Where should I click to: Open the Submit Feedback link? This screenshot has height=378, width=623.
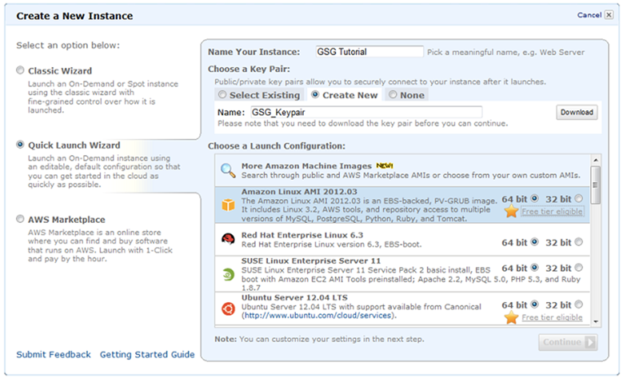click(x=54, y=355)
